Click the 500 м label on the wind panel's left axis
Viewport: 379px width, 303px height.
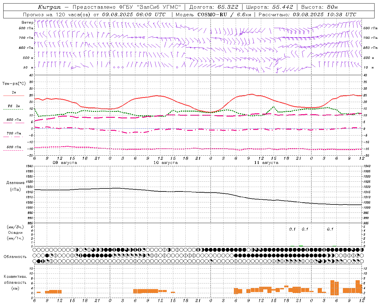28,58
